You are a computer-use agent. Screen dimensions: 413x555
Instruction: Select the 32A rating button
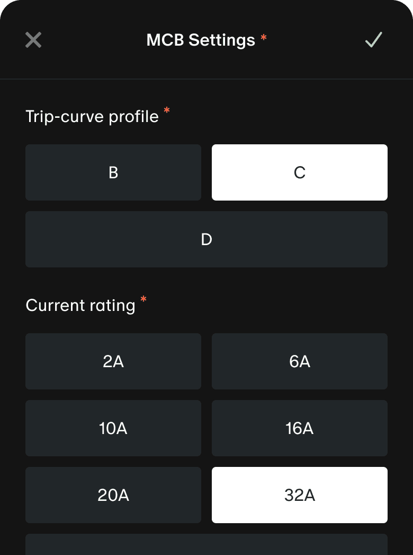300,495
